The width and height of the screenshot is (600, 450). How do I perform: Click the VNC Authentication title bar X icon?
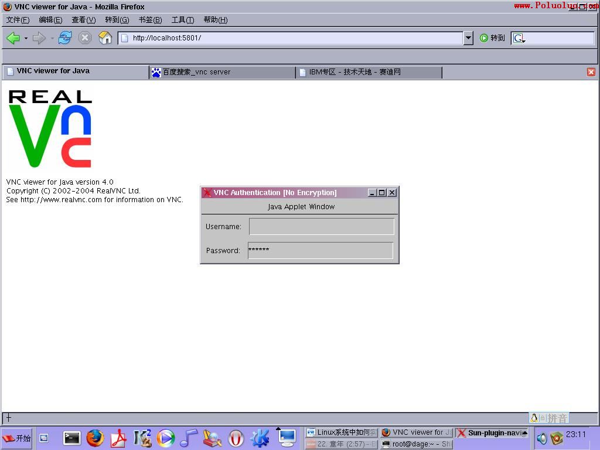coord(207,192)
